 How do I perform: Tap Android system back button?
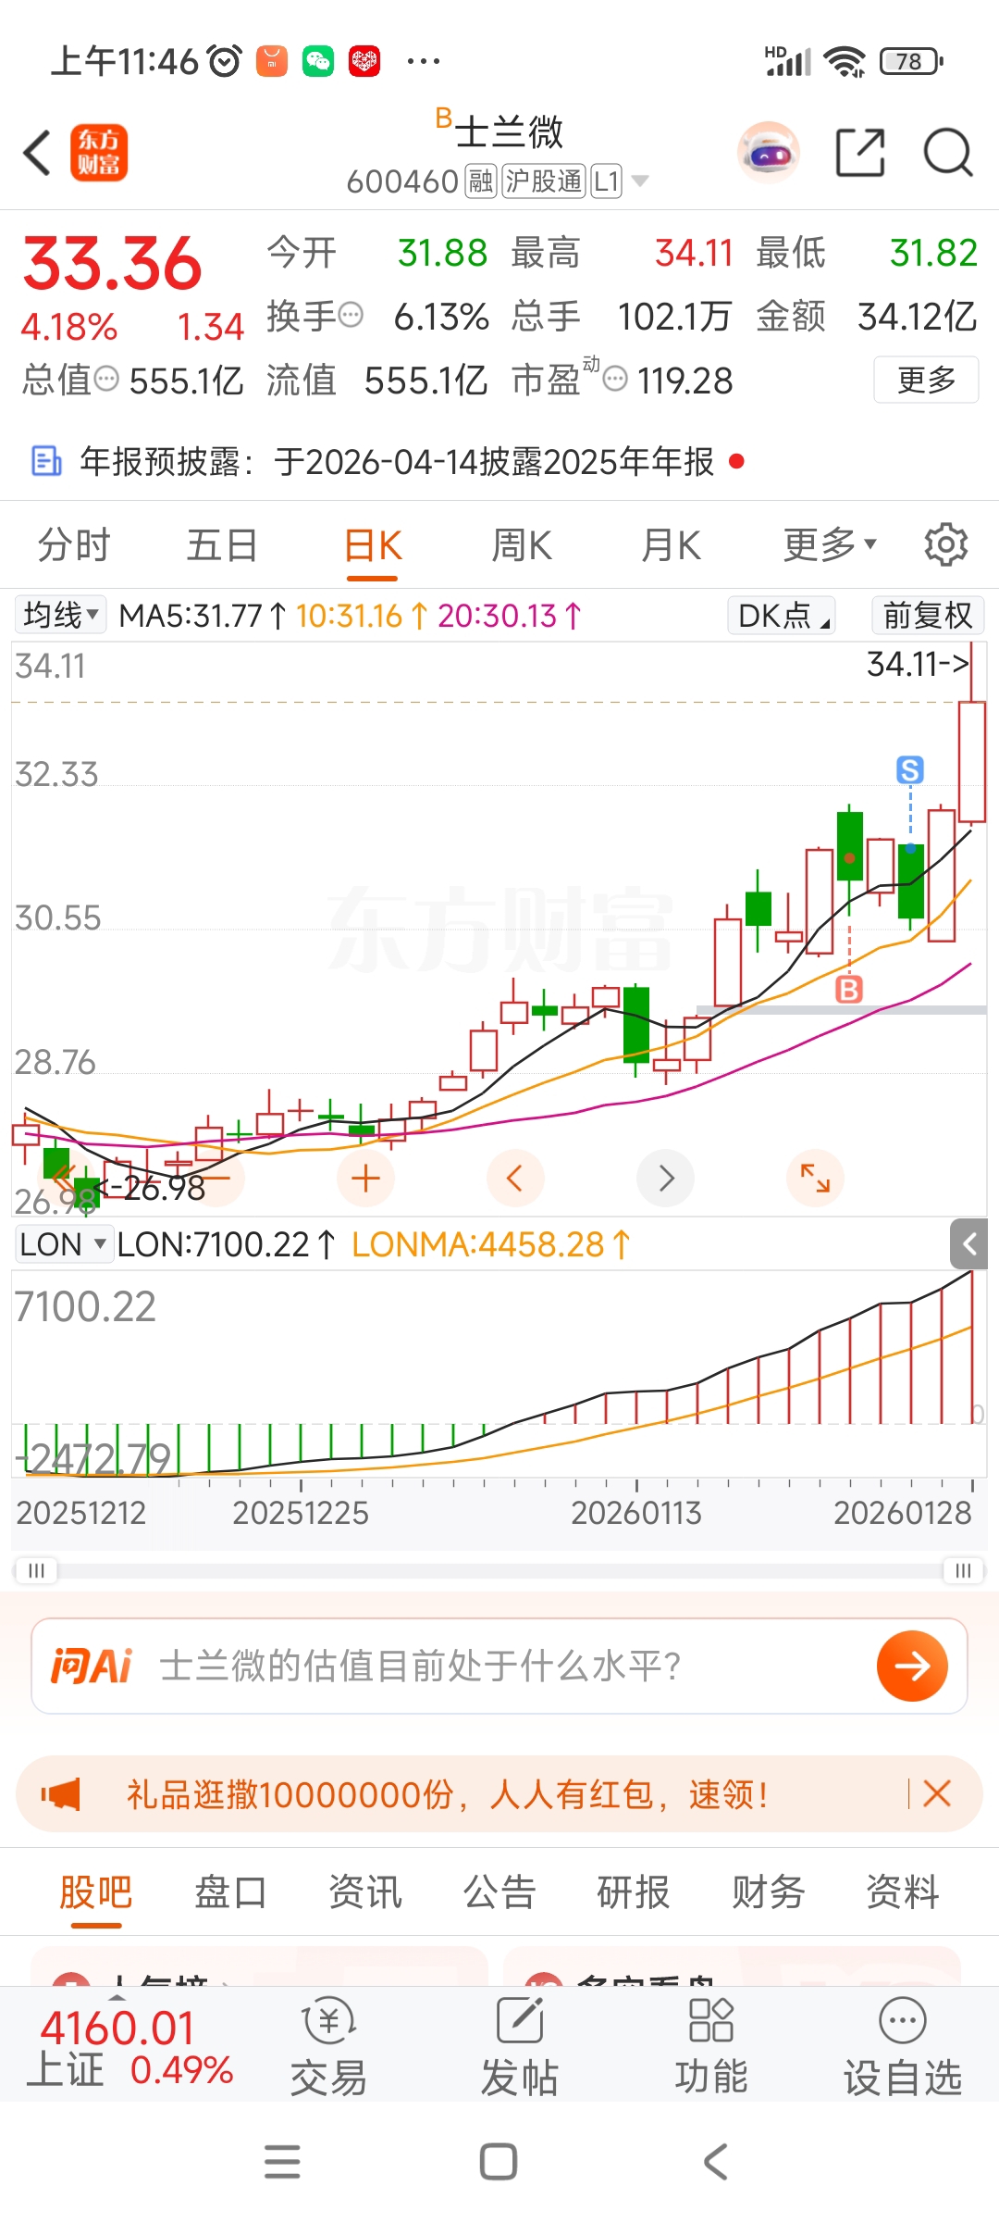pyautogui.click(x=716, y=2162)
